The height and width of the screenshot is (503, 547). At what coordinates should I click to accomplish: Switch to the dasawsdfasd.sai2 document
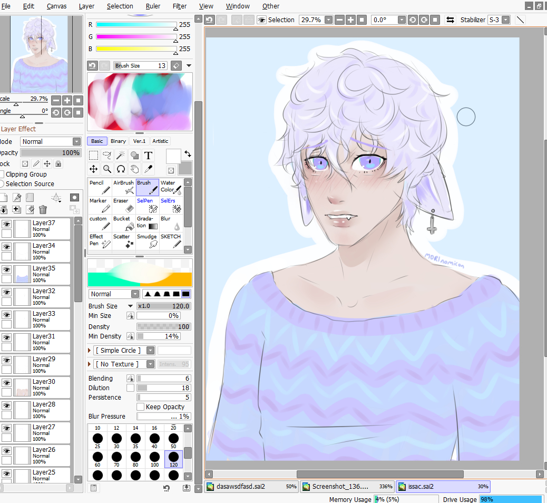click(251, 487)
